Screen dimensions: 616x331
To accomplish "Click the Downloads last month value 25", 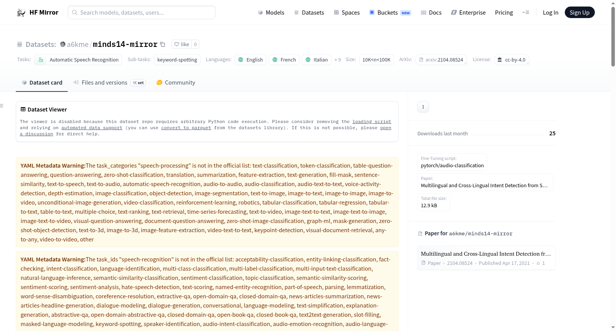I will pyautogui.click(x=552, y=133).
